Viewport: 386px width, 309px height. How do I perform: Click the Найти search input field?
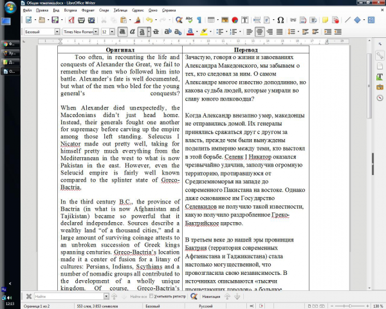[x=69, y=296]
